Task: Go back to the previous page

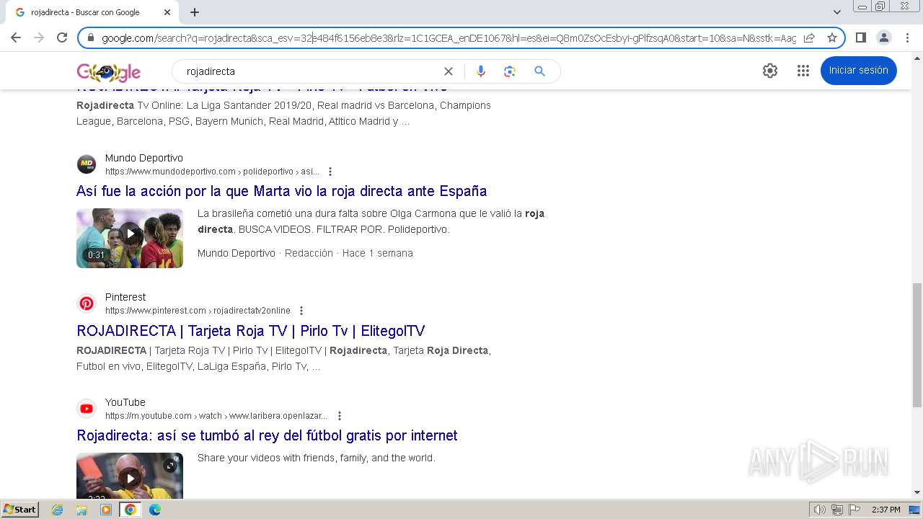Action: click(16, 37)
